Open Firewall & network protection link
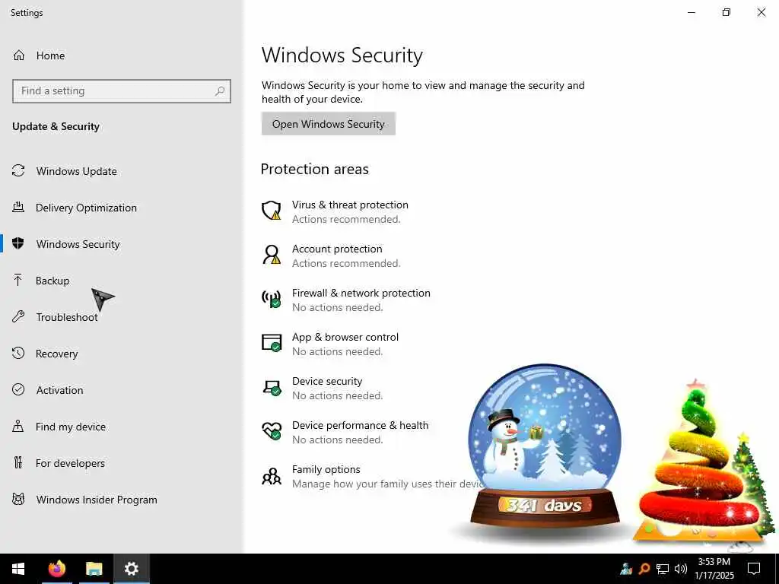Screen dimensions: 779x584 [x=361, y=293]
